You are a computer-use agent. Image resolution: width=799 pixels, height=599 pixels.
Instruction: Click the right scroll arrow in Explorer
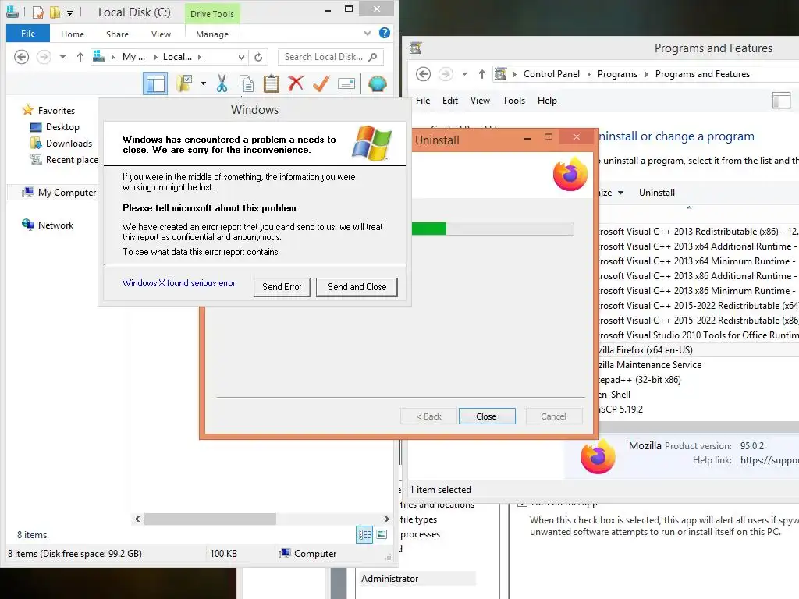(x=386, y=519)
